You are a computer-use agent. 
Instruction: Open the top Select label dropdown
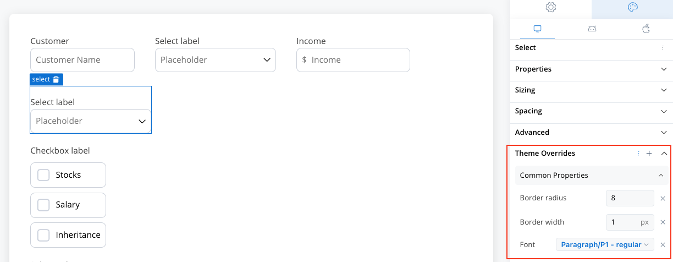[x=216, y=60]
